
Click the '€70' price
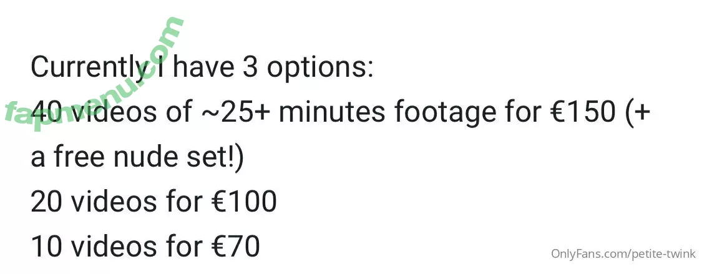click(235, 247)
